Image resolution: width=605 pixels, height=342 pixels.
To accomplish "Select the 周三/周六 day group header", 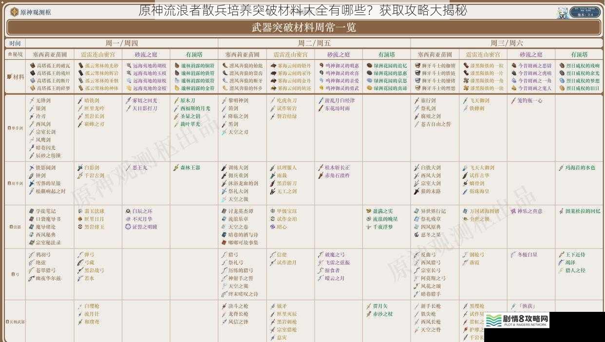I will coord(507,43).
